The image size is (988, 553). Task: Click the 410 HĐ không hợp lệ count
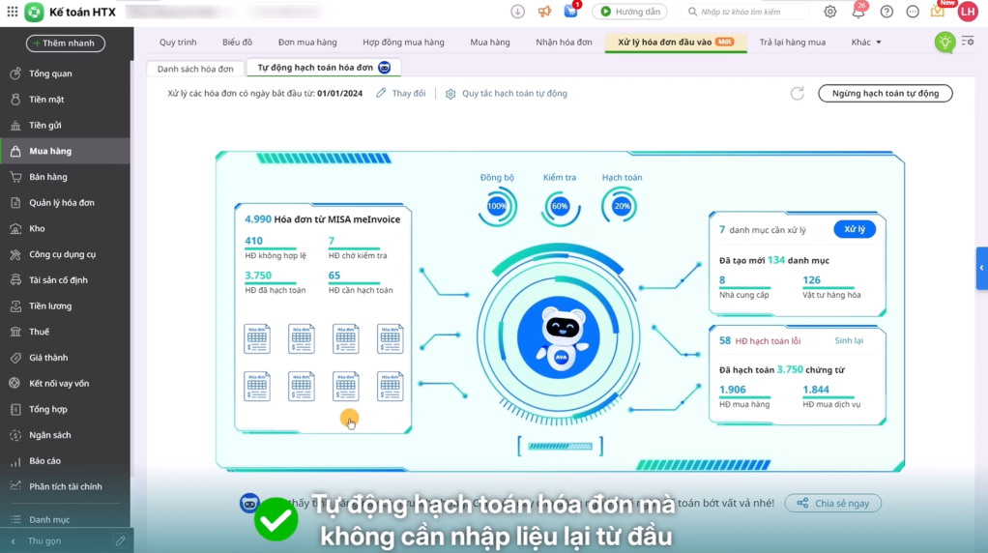point(253,241)
